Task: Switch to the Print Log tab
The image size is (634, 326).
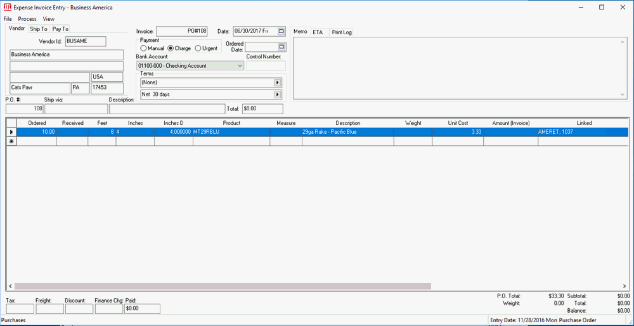Action: [342, 32]
